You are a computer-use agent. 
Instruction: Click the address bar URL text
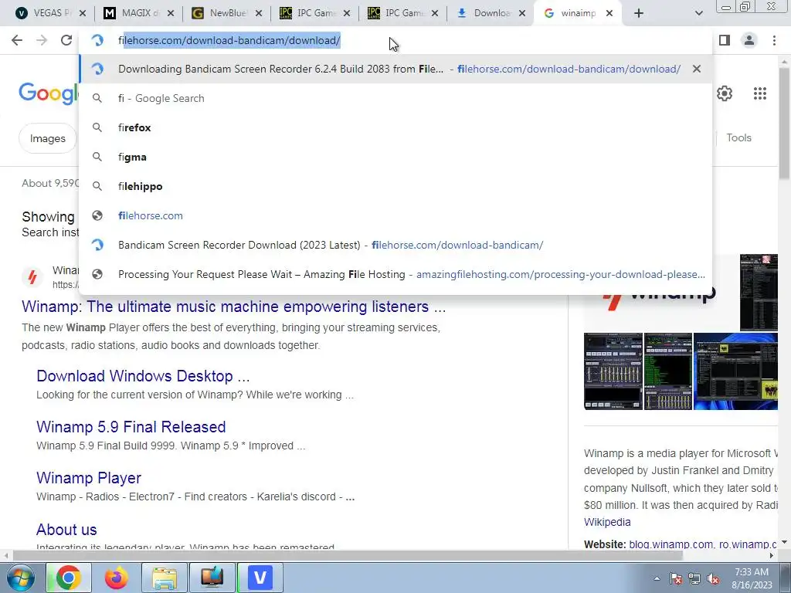[x=229, y=40]
